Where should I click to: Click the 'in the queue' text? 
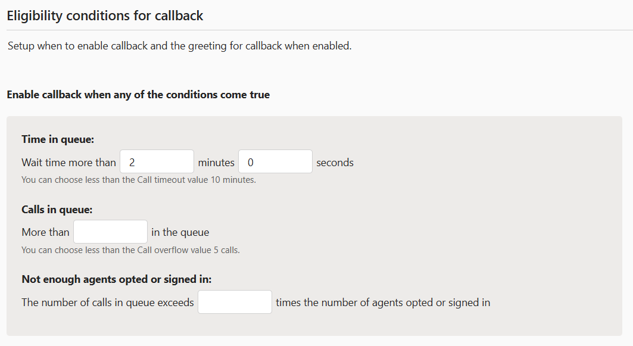[x=180, y=232]
